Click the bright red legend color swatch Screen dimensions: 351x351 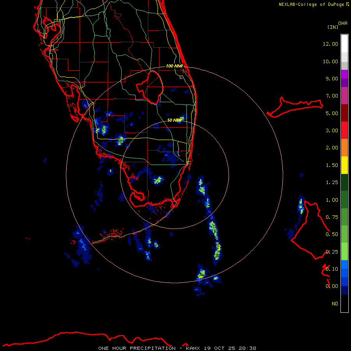[x=344, y=131]
